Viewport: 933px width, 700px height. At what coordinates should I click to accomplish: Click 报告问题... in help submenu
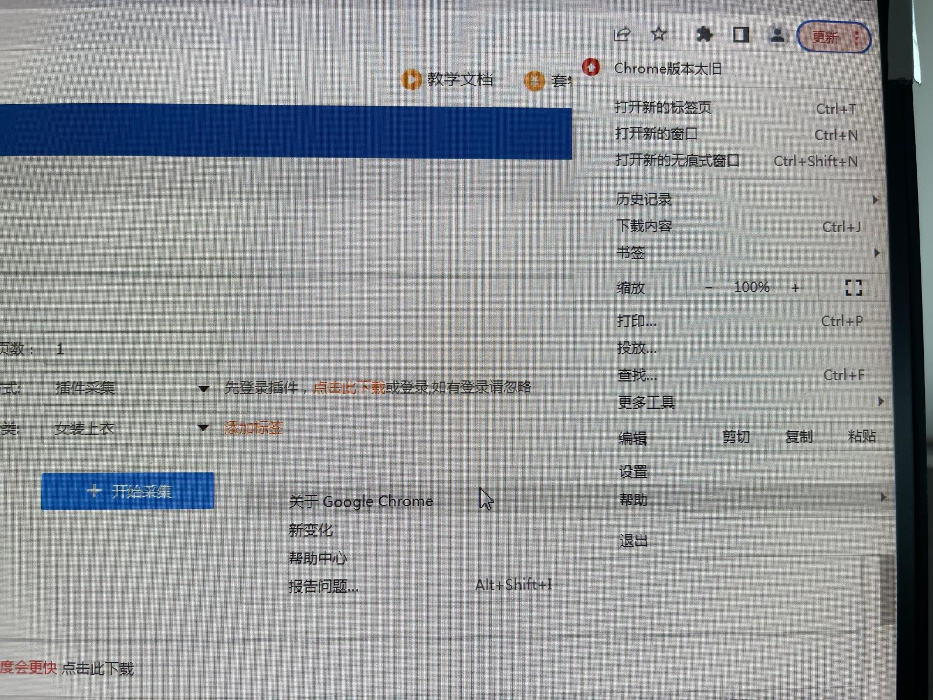pyautogui.click(x=411, y=586)
